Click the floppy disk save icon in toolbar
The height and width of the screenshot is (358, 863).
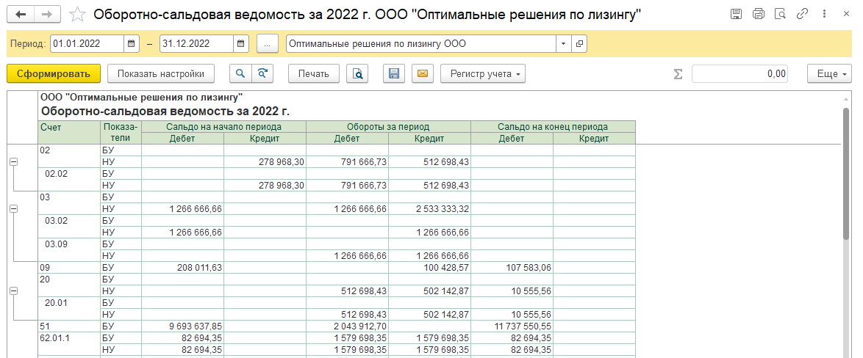(x=394, y=73)
